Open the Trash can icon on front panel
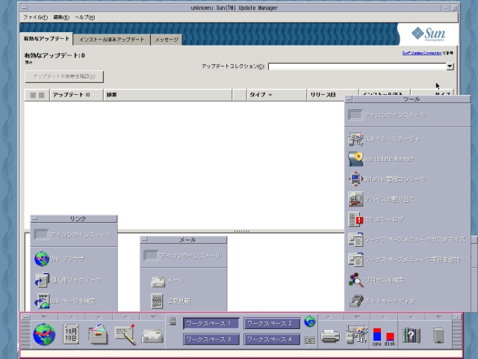 438,336
